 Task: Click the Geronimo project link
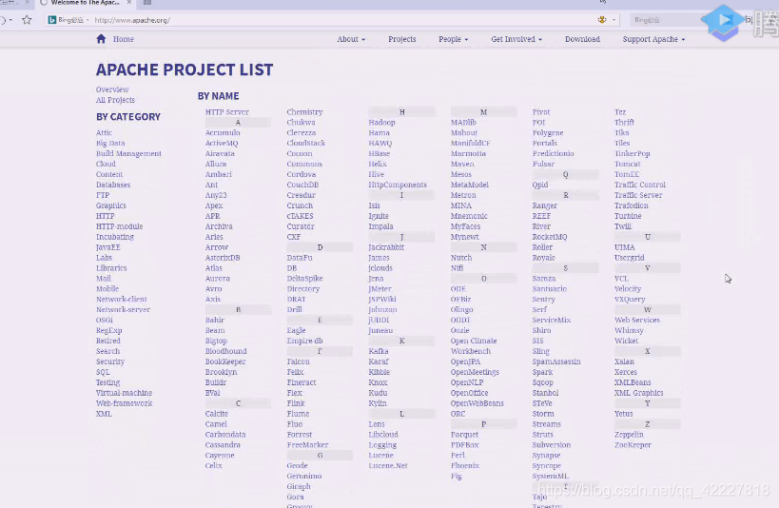(304, 476)
